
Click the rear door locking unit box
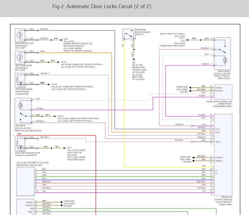coord(25,181)
